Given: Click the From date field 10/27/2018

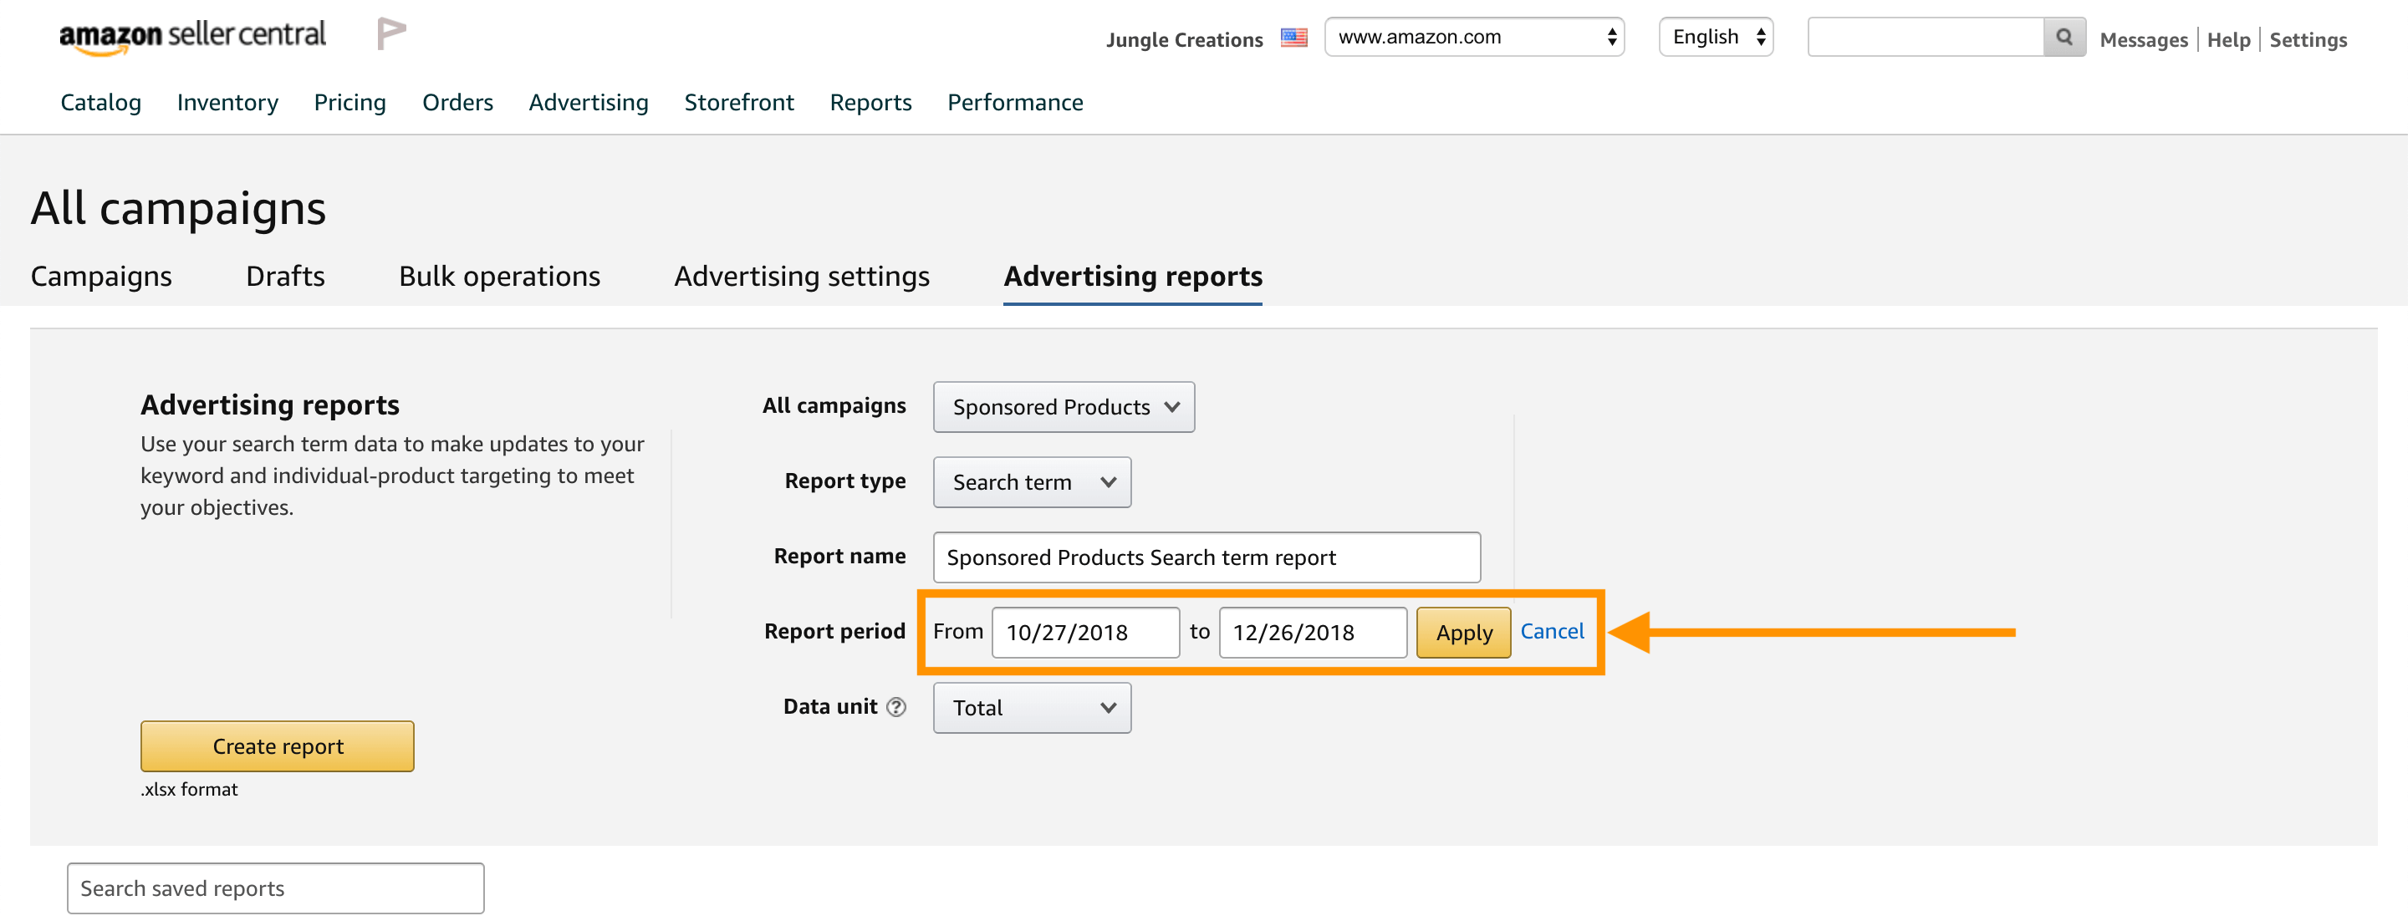Looking at the screenshot, I should coord(1085,634).
